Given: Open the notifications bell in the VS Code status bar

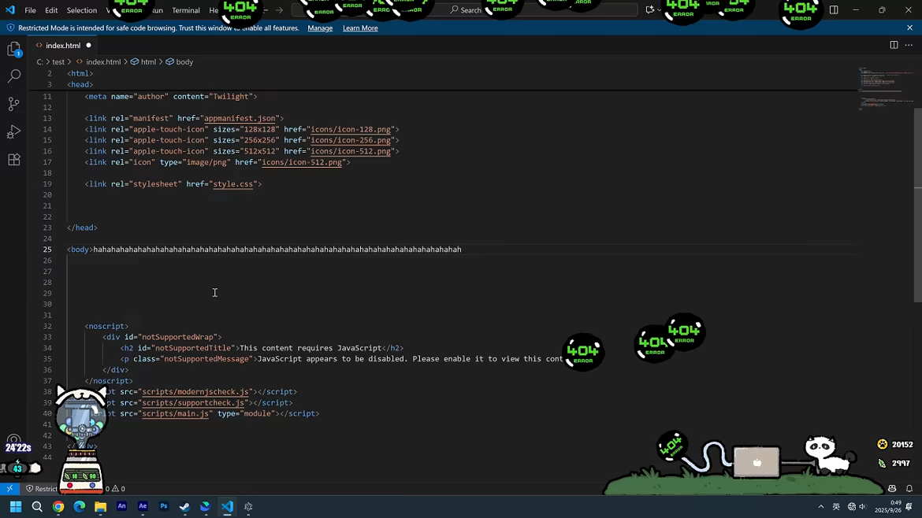Looking at the screenshot, I should (x=909, y=489).
